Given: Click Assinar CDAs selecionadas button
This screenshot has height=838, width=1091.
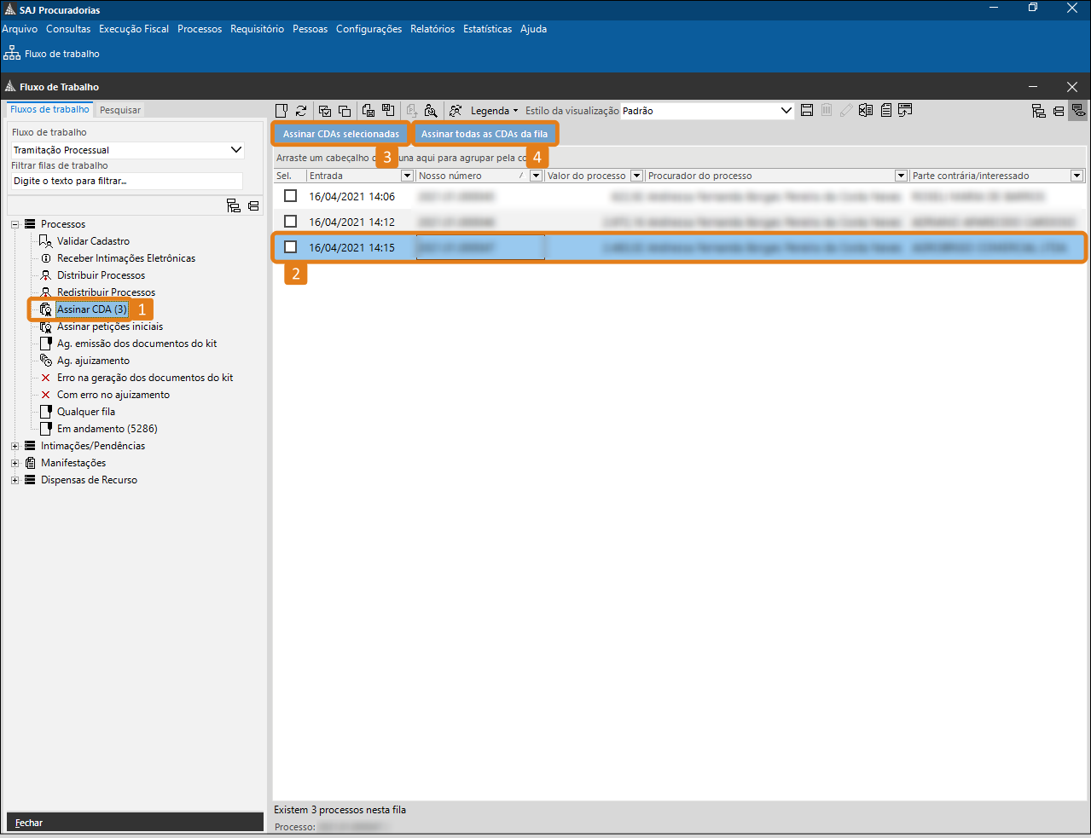Looking at the screenshot, I should (340, 134).
